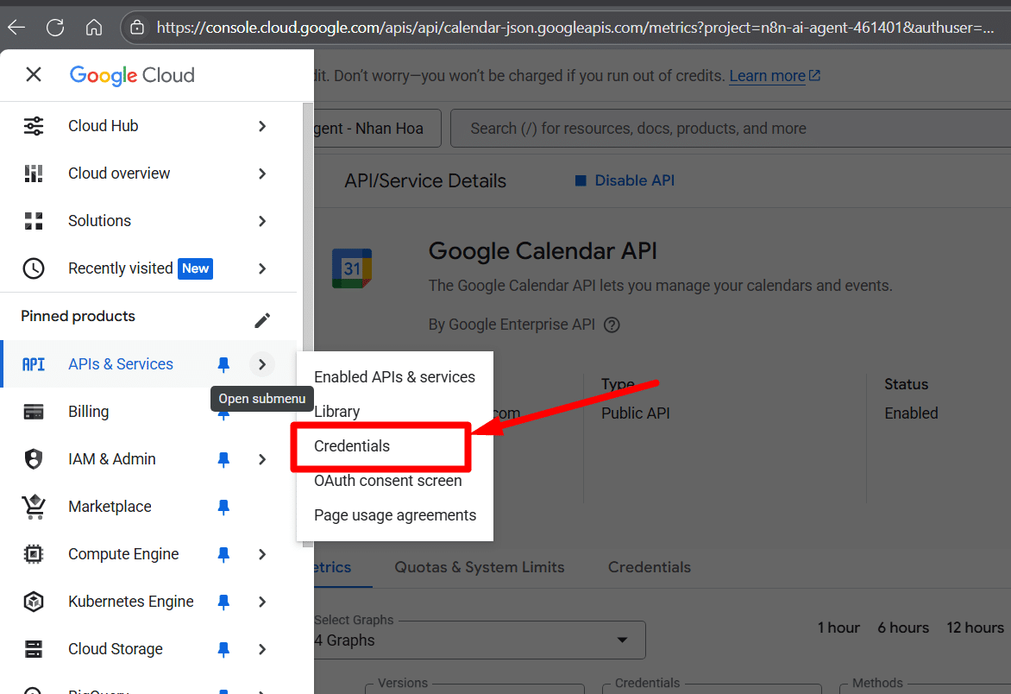
Task: Click the browser home icon
Action: tap(94, 27)
